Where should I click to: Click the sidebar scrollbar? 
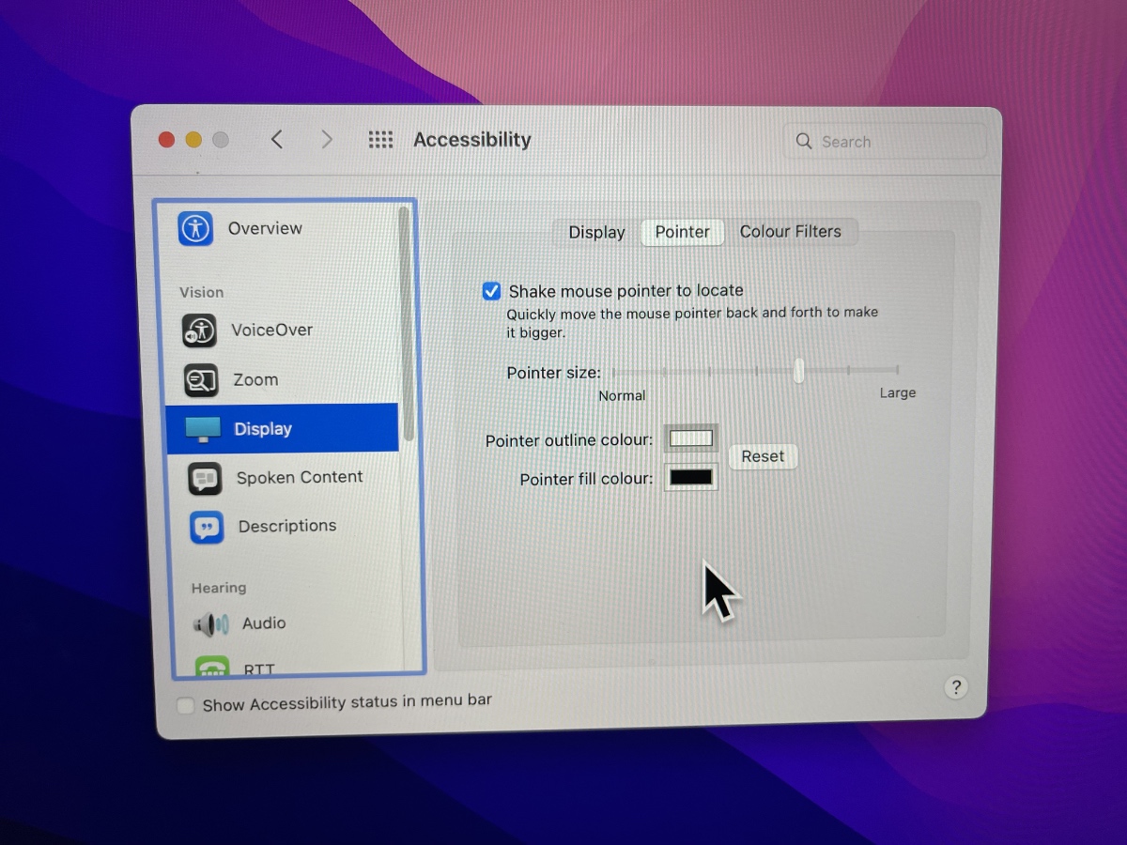click(406, 324)
